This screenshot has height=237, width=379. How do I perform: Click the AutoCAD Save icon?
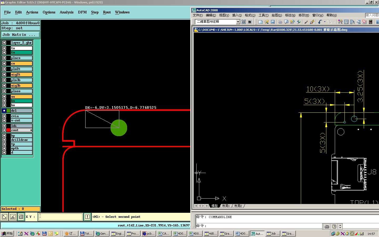coord(273,22)
